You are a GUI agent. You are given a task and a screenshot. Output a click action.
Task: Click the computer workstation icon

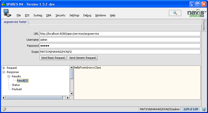[7, 13]
